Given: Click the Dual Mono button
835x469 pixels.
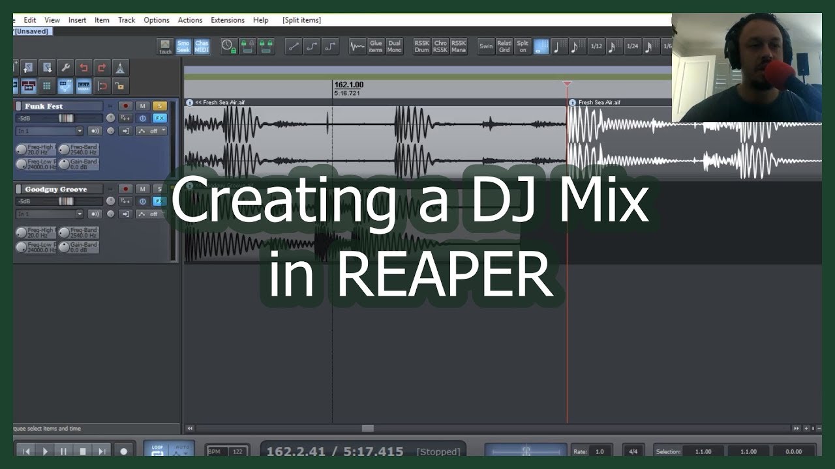Looking at the screenshot, I should point(394,46).
